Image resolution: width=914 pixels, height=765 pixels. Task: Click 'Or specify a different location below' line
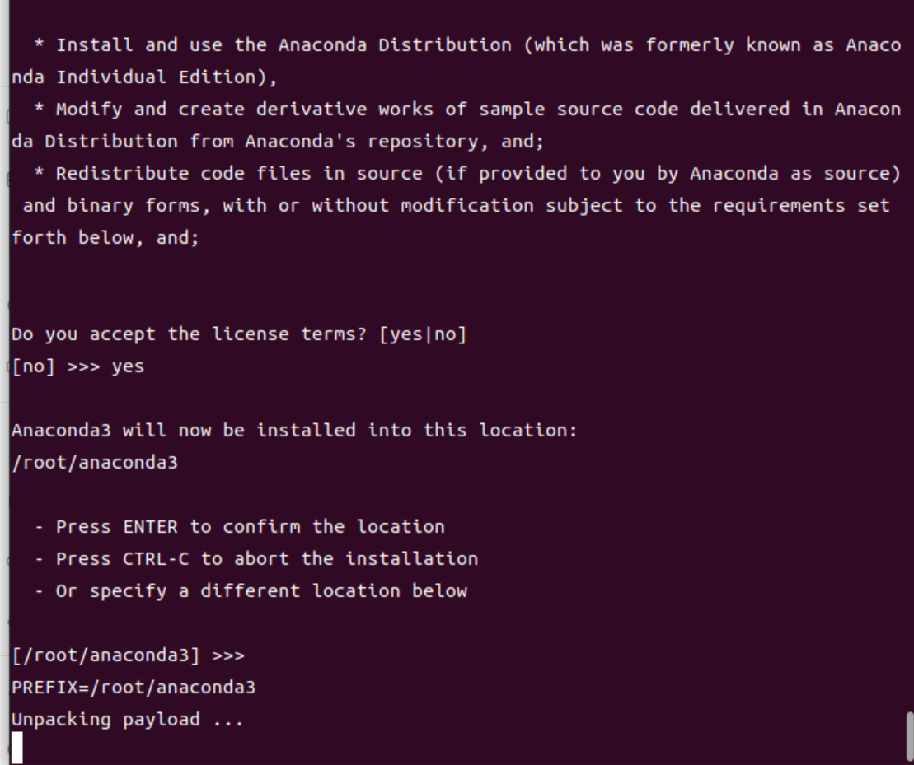click(x=251, y=591)
